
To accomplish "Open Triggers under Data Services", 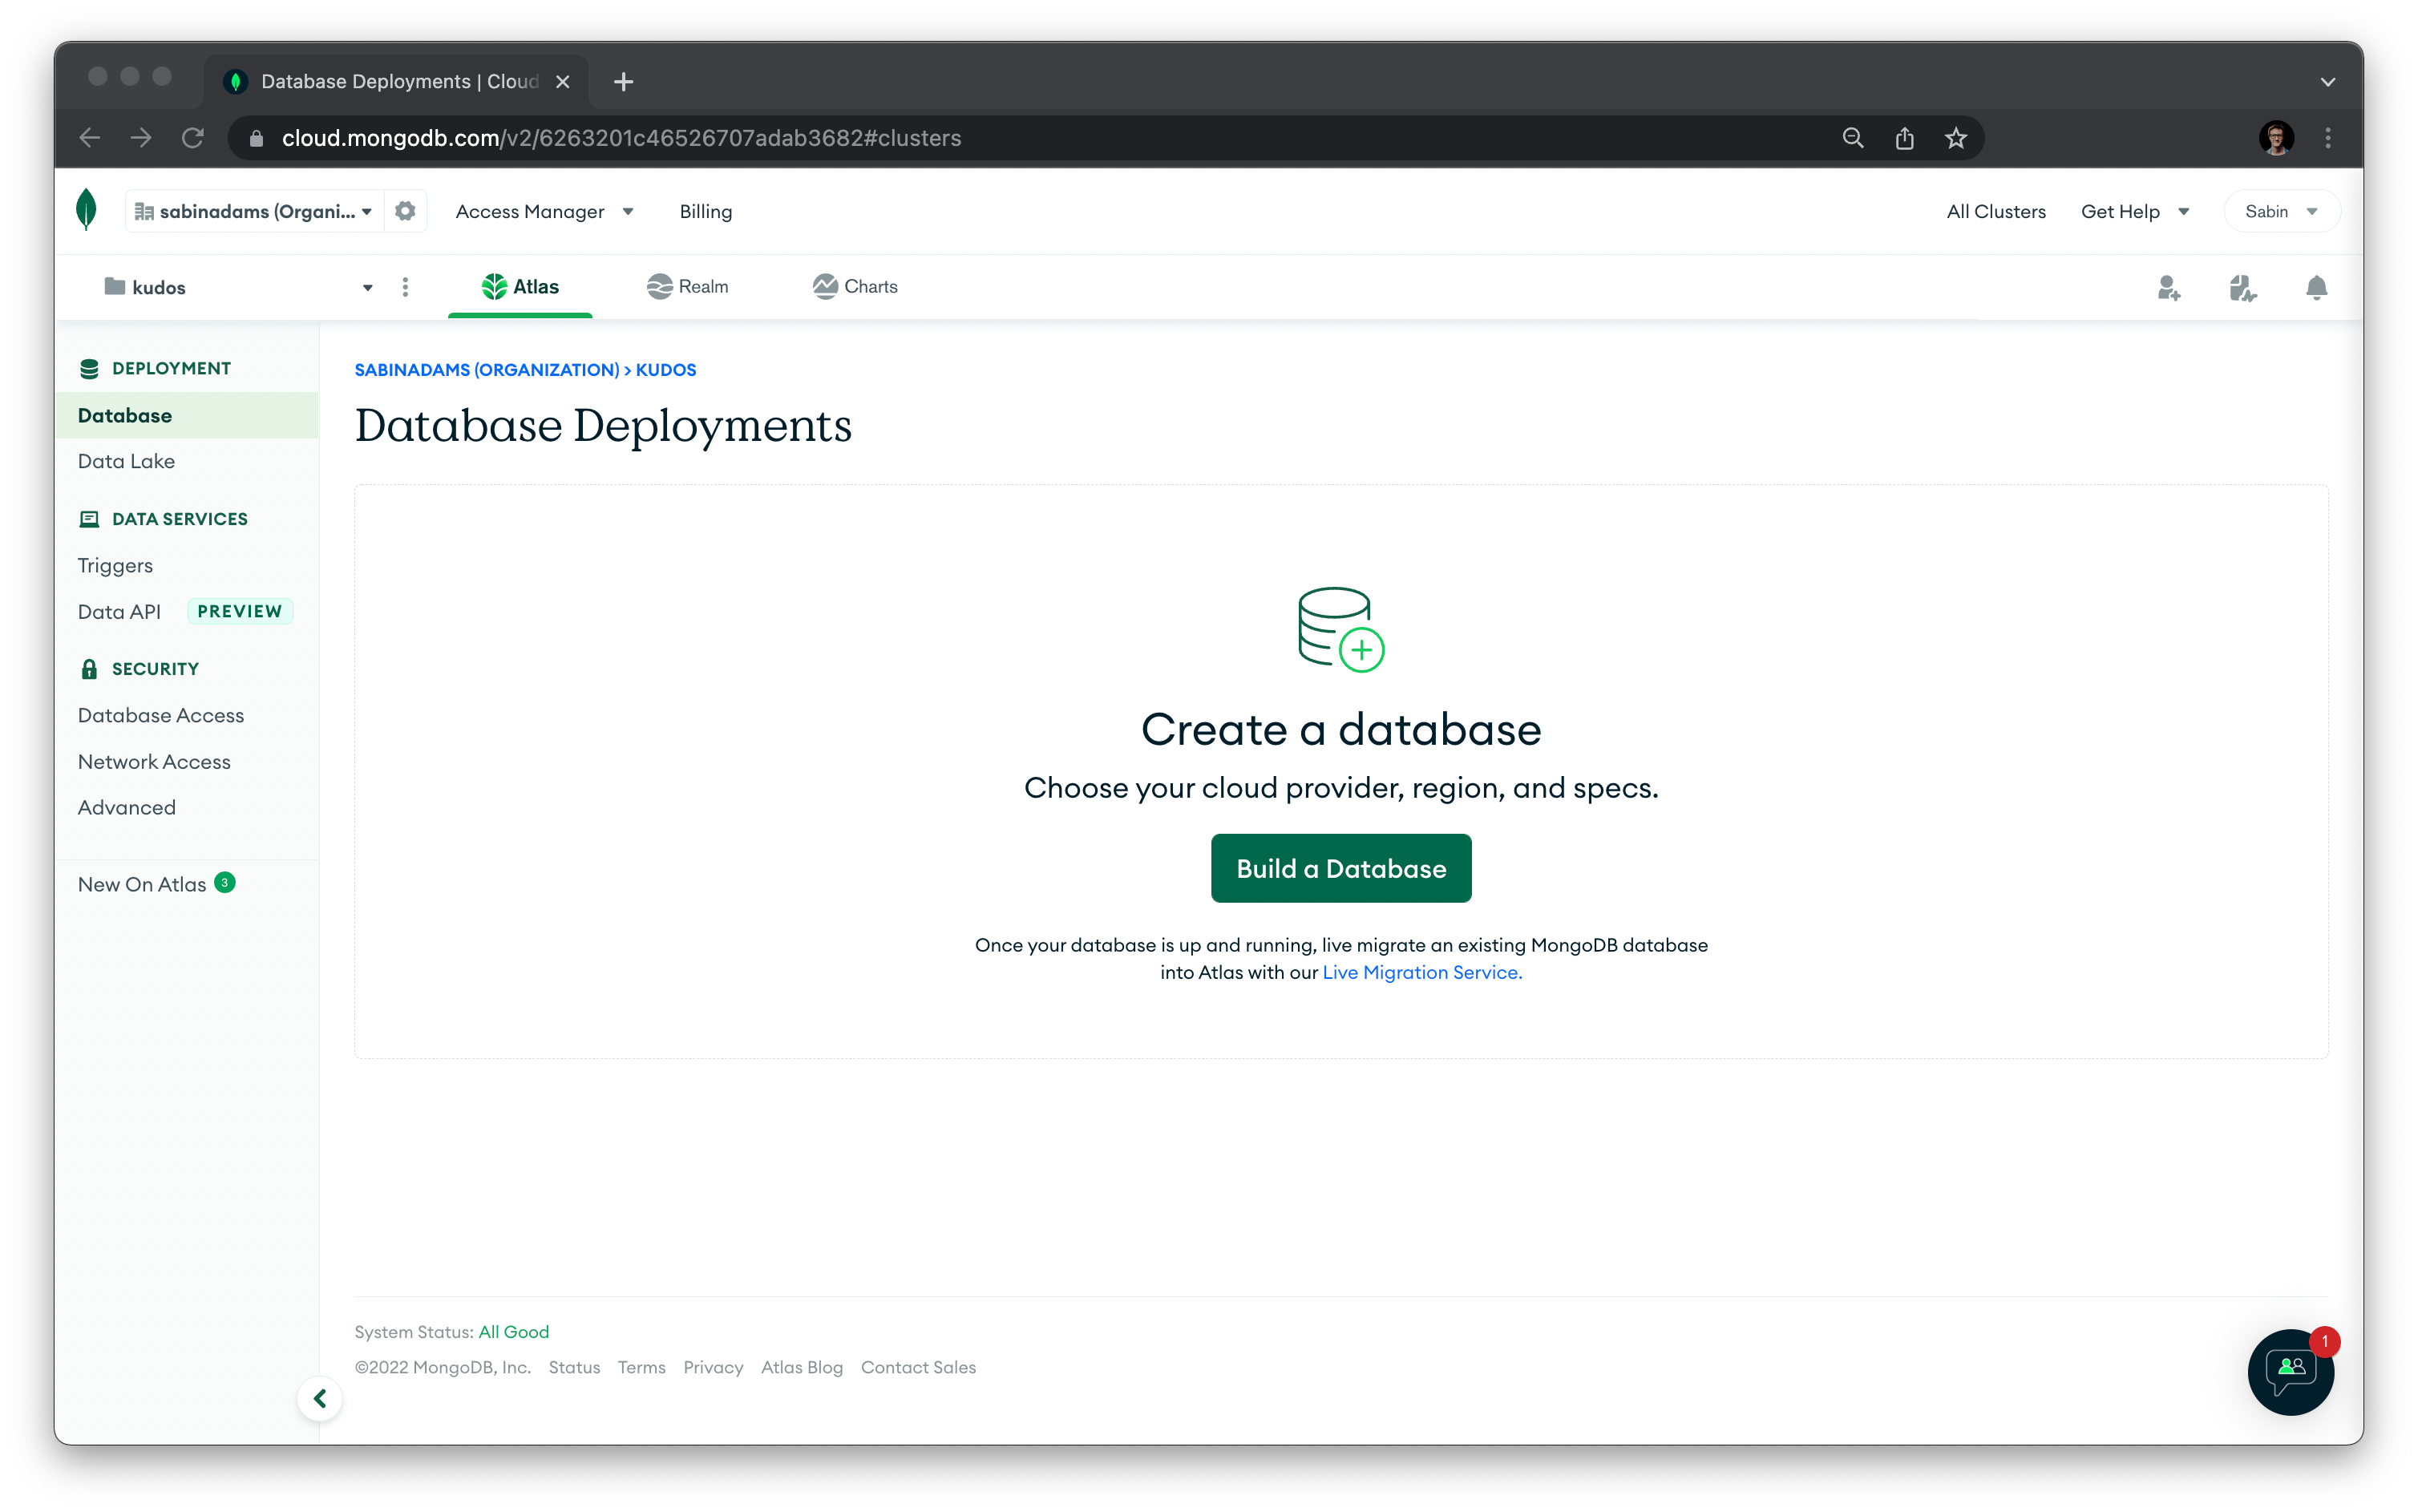I will (x=115, y=565).
